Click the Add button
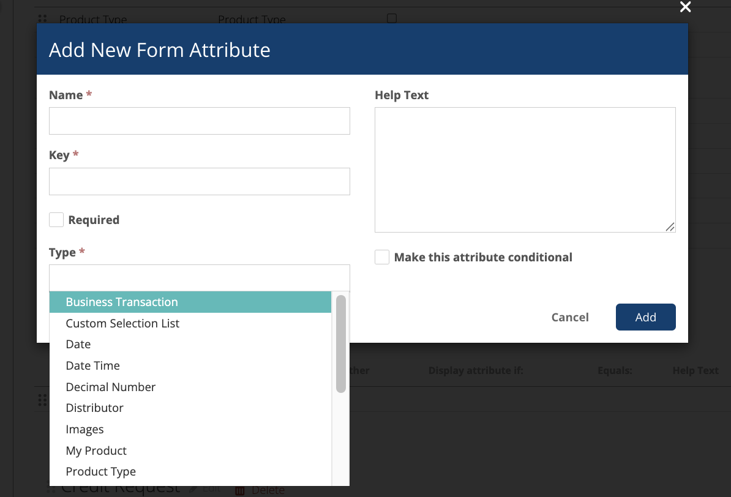 pyautogui.click(x=646, y=317)
